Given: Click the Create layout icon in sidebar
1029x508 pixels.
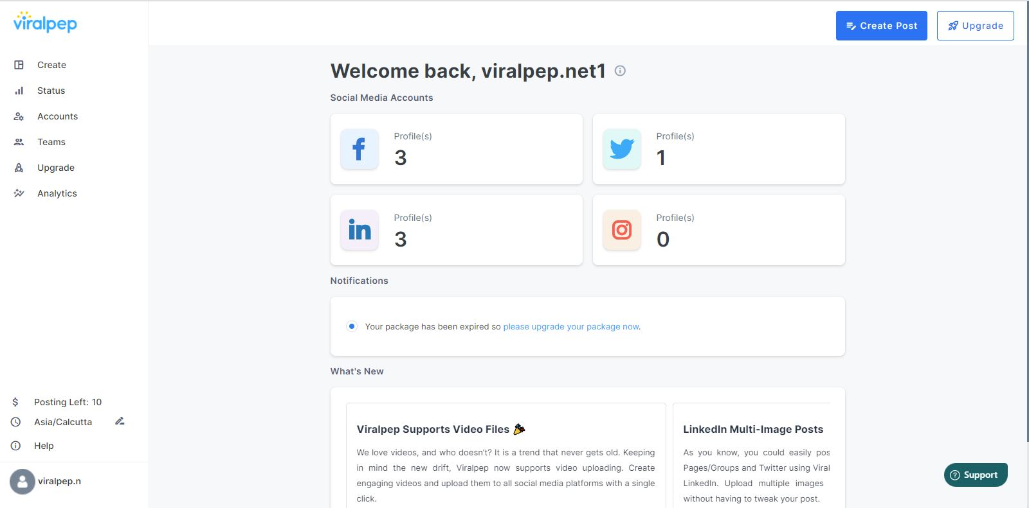Looking at the screenshot, I should tap(19, 65).
